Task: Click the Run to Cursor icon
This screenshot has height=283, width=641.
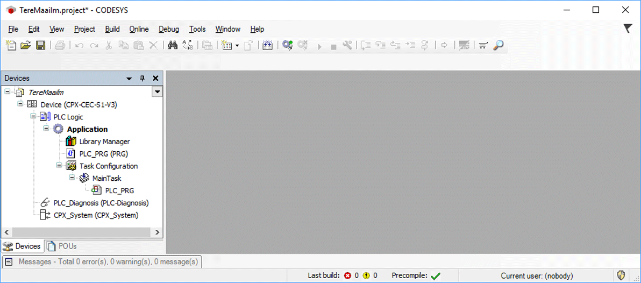Action: 410,45
